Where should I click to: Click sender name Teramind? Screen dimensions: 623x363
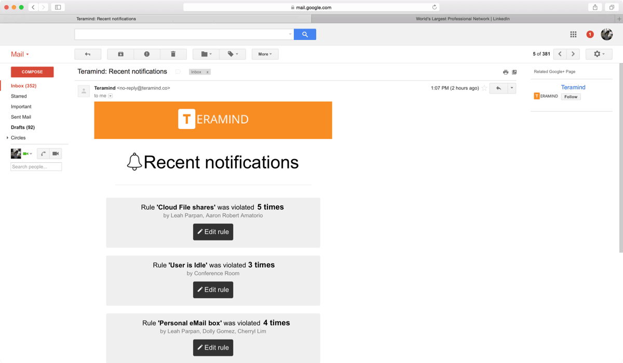(105, 88)
